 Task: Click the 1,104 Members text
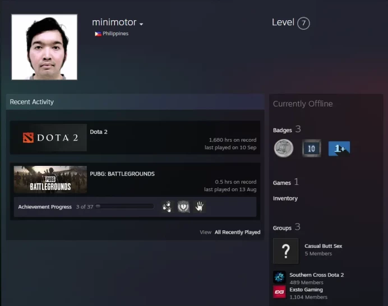[x=308, y=297]
